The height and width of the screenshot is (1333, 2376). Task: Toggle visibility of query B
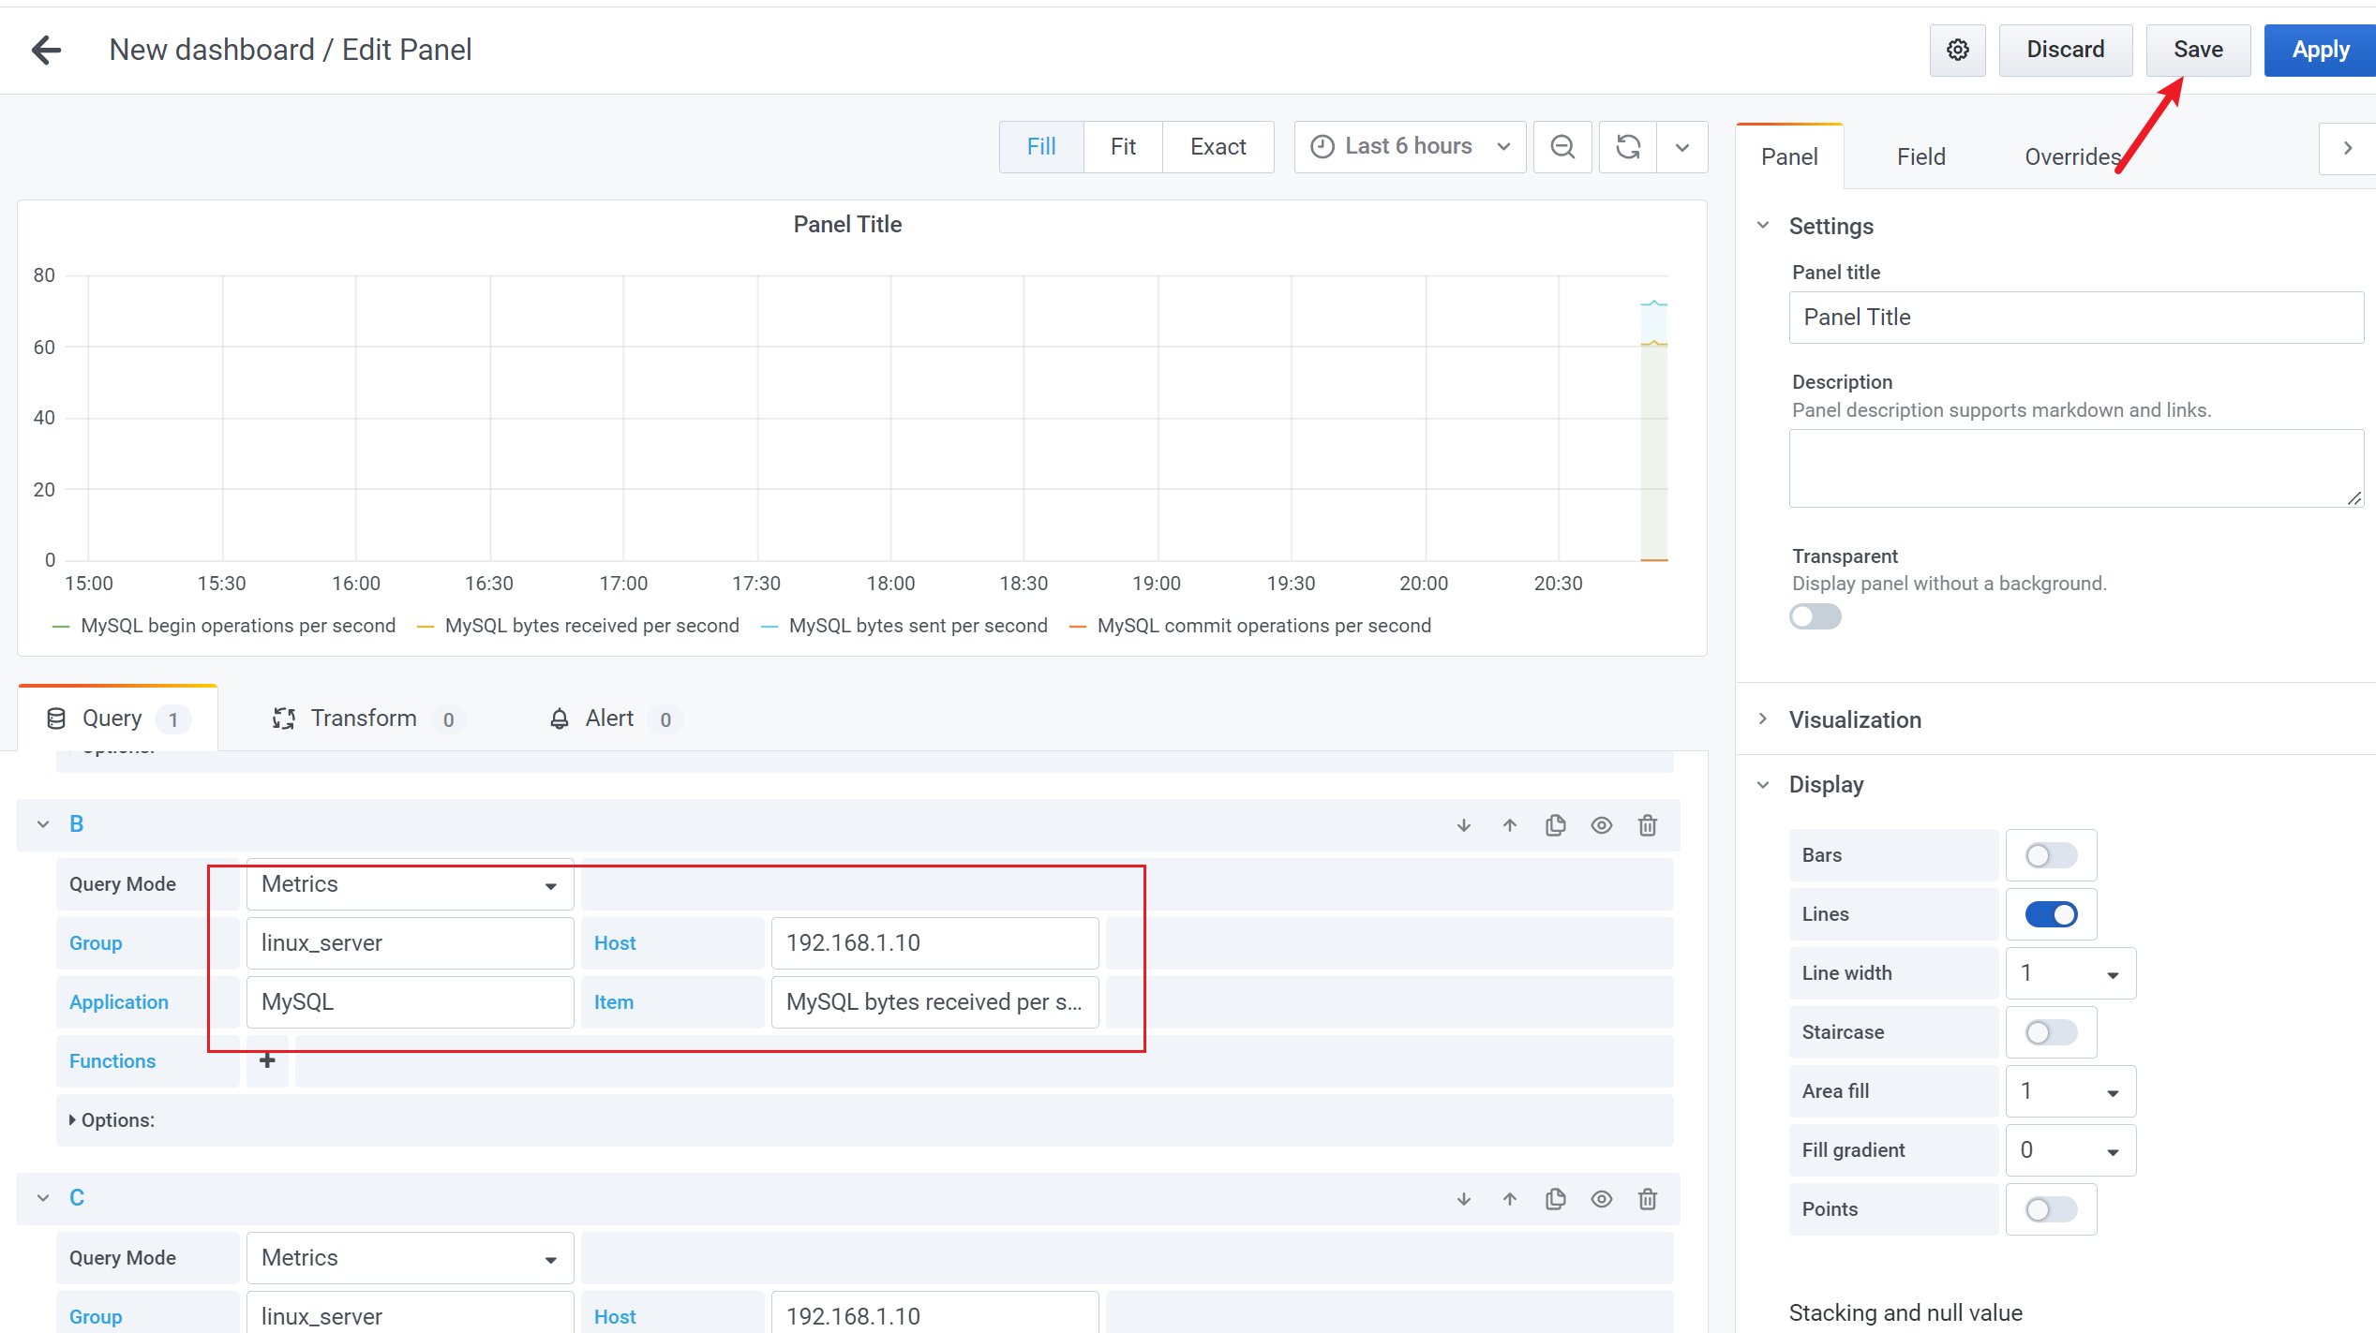pos(1602,825)
